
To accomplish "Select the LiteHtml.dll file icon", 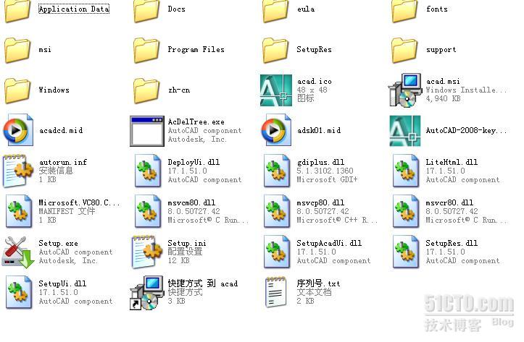I will pyautogui.click(x=405, y=171).
